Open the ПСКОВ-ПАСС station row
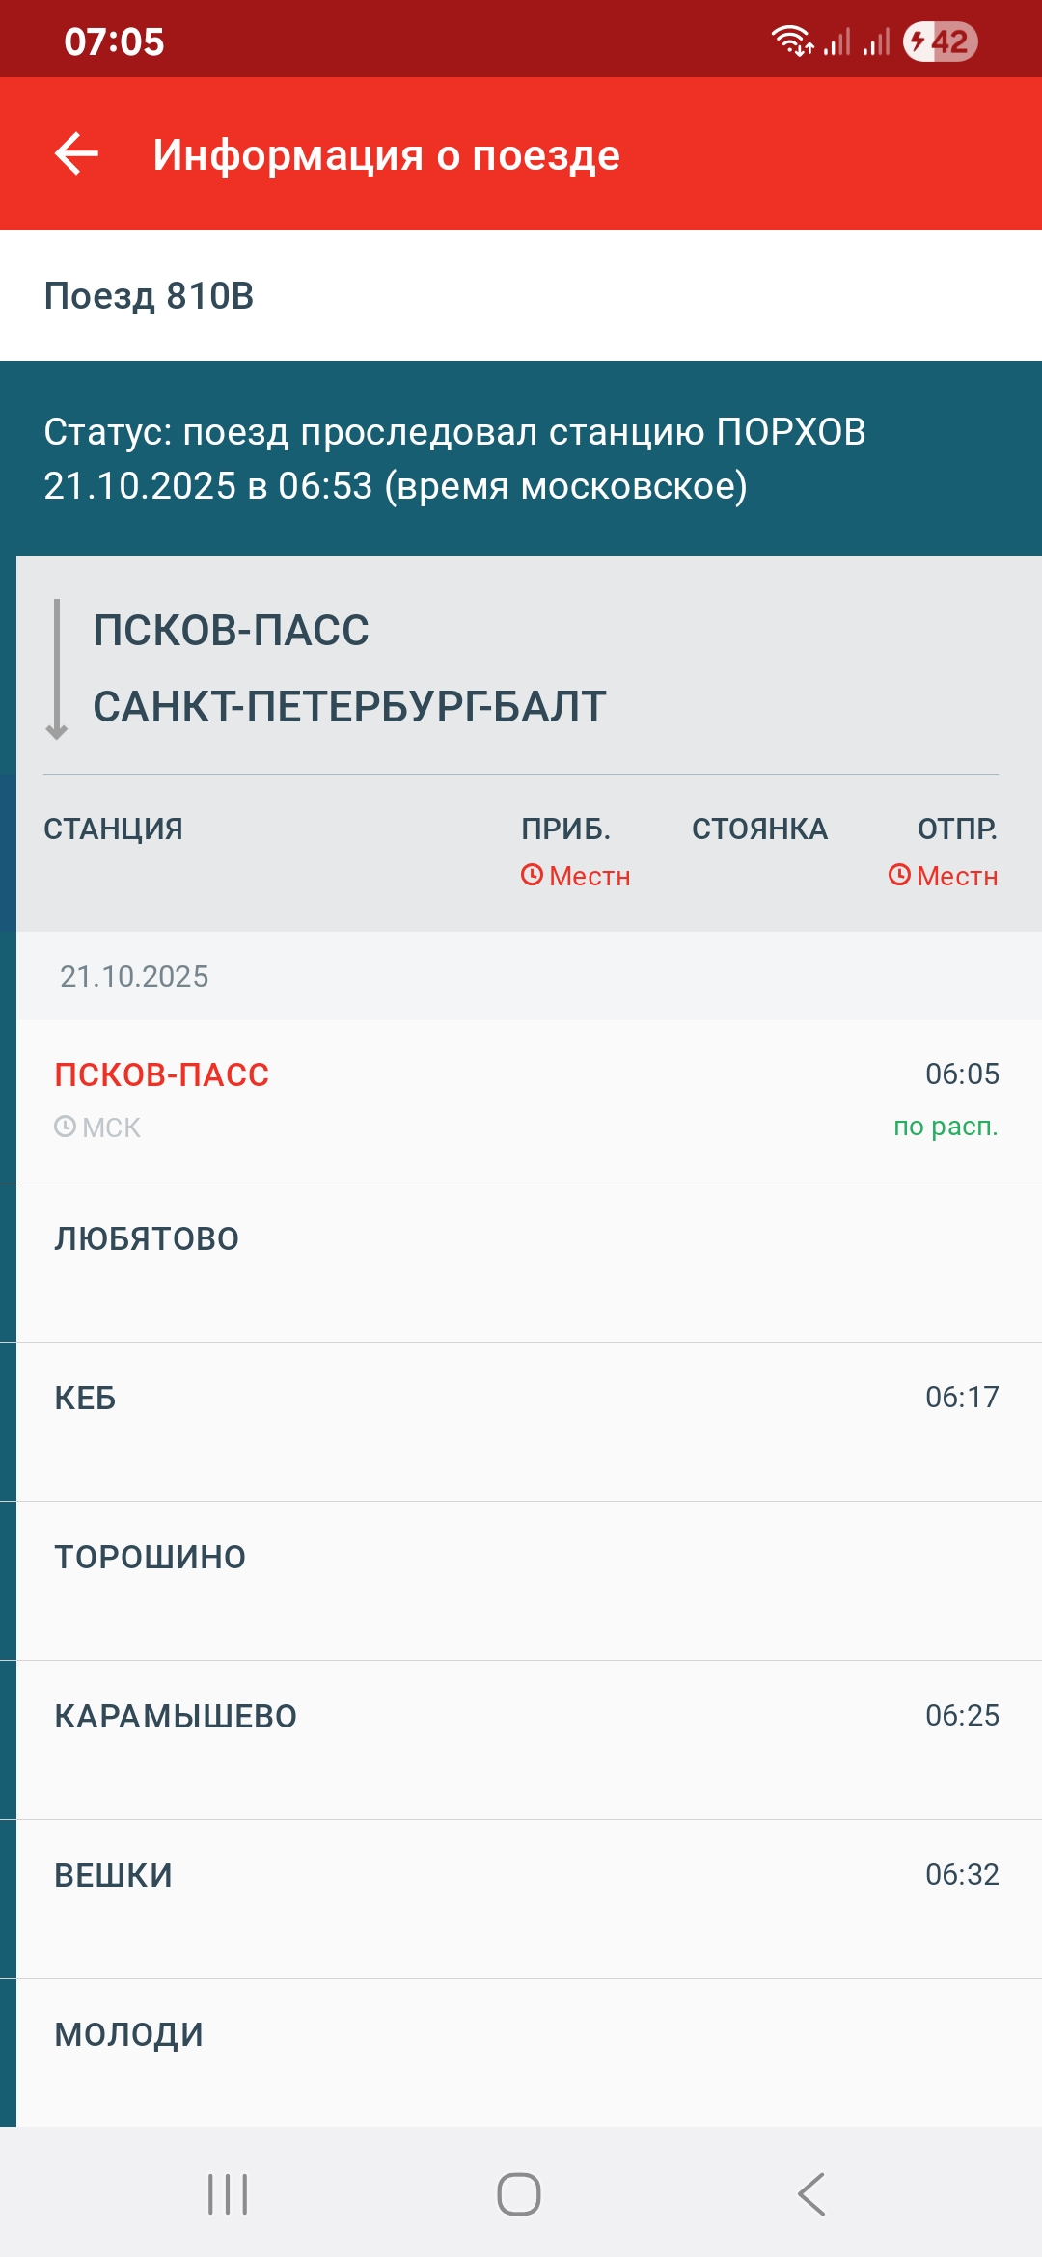 [521, 1100]
